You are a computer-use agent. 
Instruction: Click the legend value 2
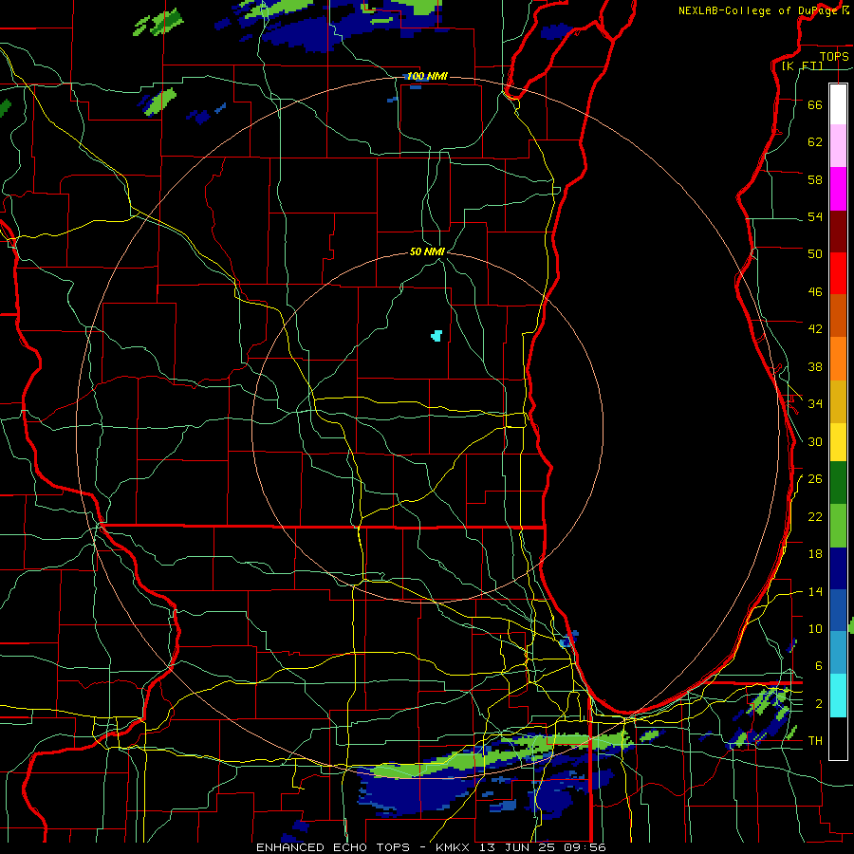pos(818,704)
